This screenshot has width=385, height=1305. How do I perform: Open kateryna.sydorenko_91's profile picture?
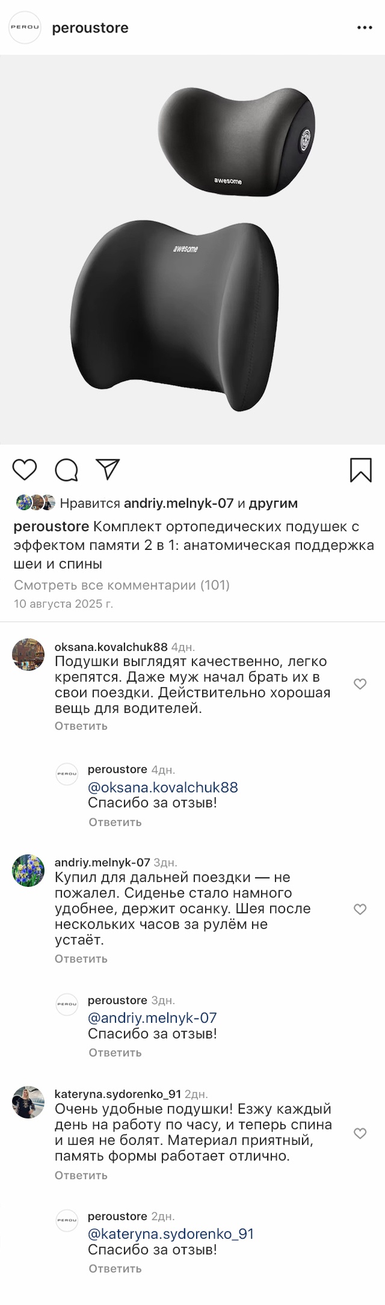point(28,1102)
